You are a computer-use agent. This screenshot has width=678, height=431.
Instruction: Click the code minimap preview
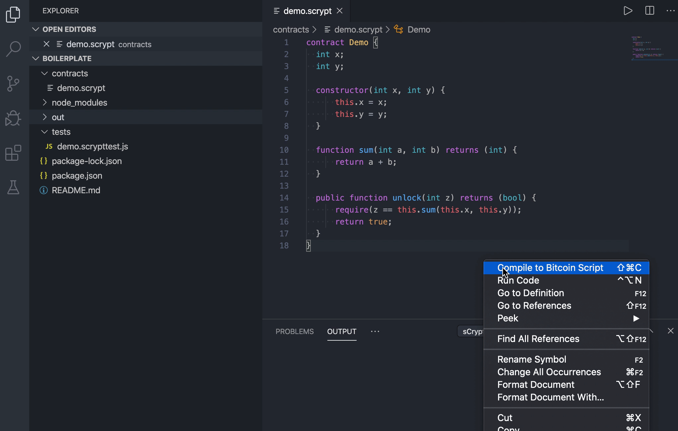point(647,48)
